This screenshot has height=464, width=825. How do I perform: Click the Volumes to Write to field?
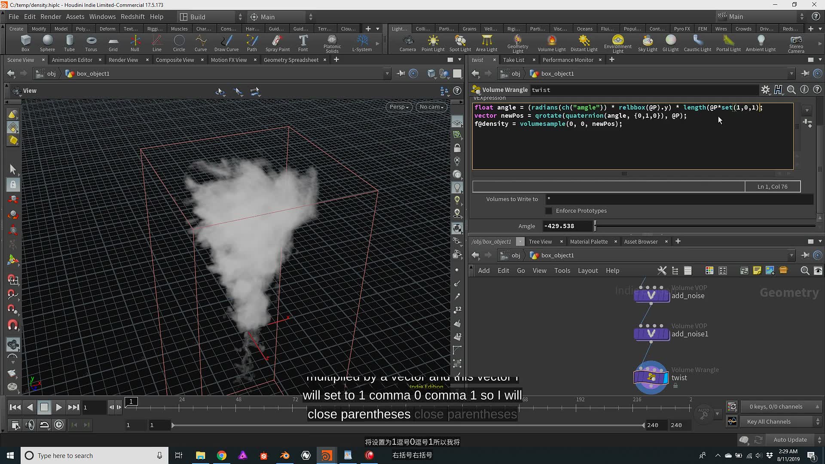click(x=679, y=199)
